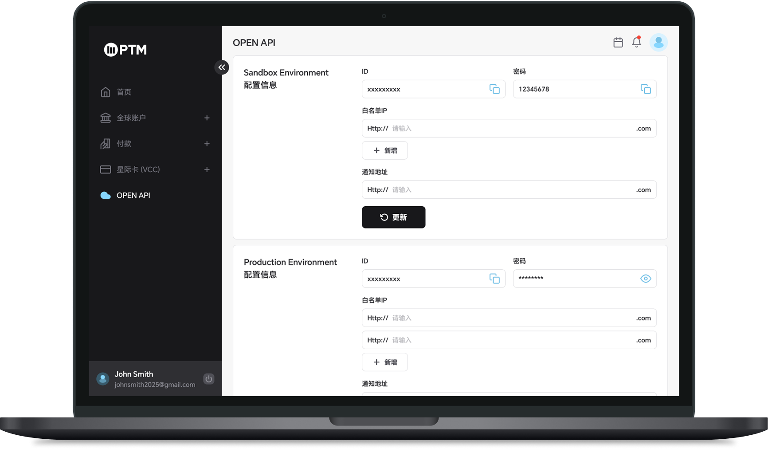Image resolution: width=768 pixels, height=449 pixels.
Task: Reveal the Production password with the eye icon
Action: [646, 279]
